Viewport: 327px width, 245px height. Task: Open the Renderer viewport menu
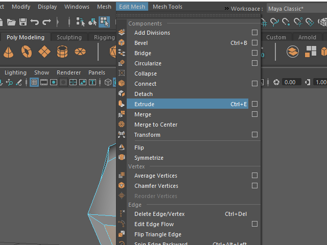click(x=68, y=72)
